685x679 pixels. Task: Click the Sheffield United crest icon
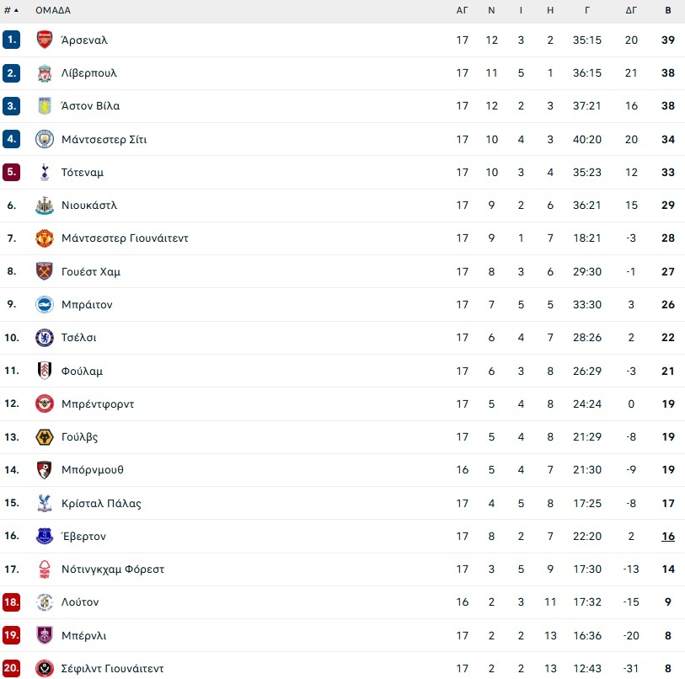click(x=45, y=669)
